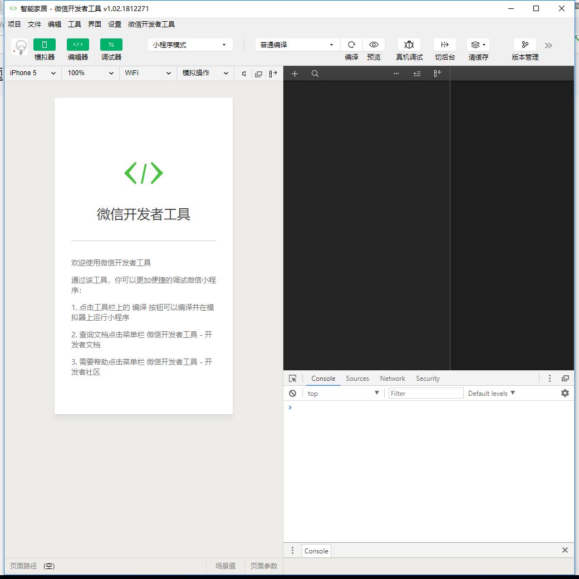The height and width of the screenshot is (579, 579).
Task: Switch to the Security tab
Action: click(x=428, y=379)
